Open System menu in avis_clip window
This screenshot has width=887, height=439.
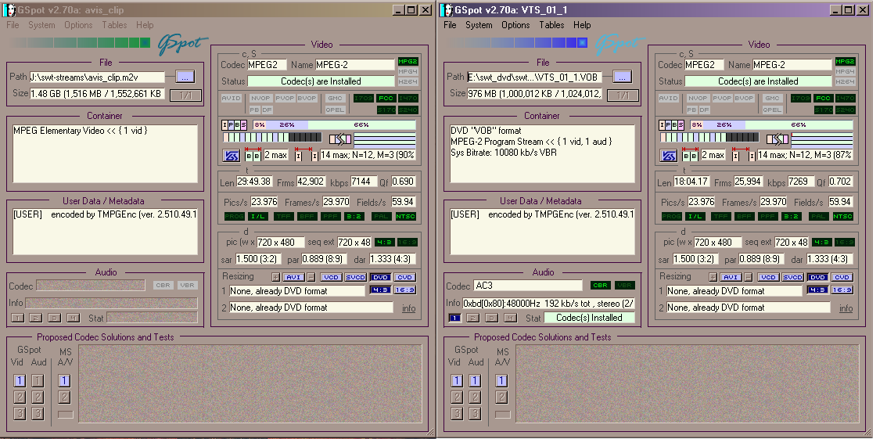42,25
